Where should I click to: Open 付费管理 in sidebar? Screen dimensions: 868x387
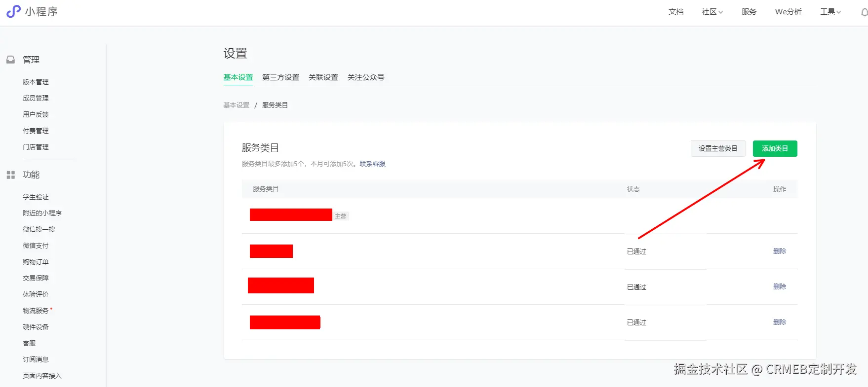(x=36, y=131)
